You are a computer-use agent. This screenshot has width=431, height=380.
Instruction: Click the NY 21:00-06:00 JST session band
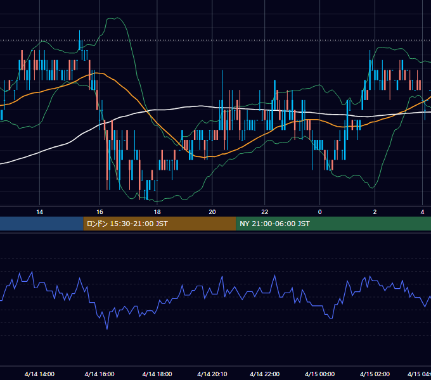[x=333, y=224]
